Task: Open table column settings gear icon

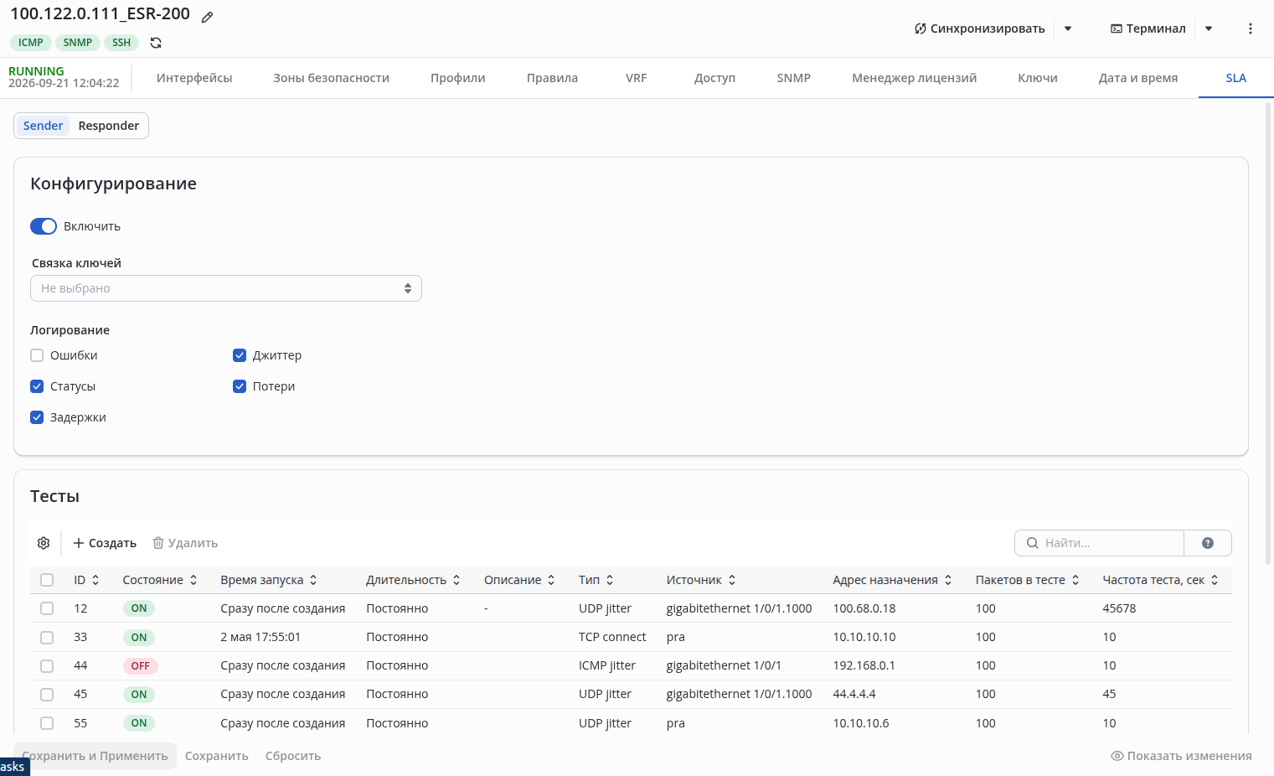Action: [x=44, y=543]
